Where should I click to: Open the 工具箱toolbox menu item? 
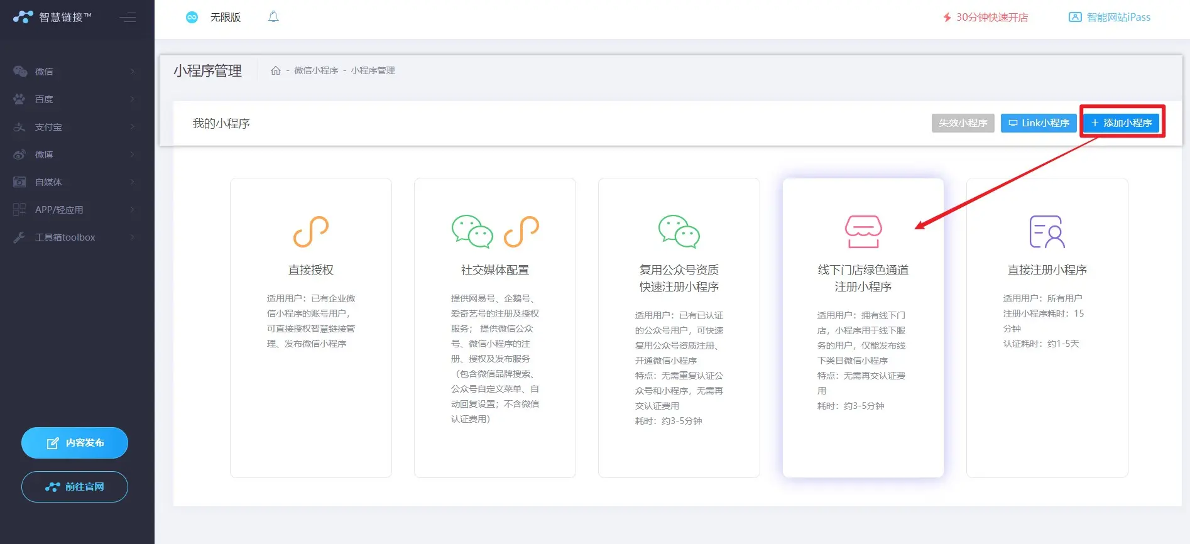click(74, 237)
